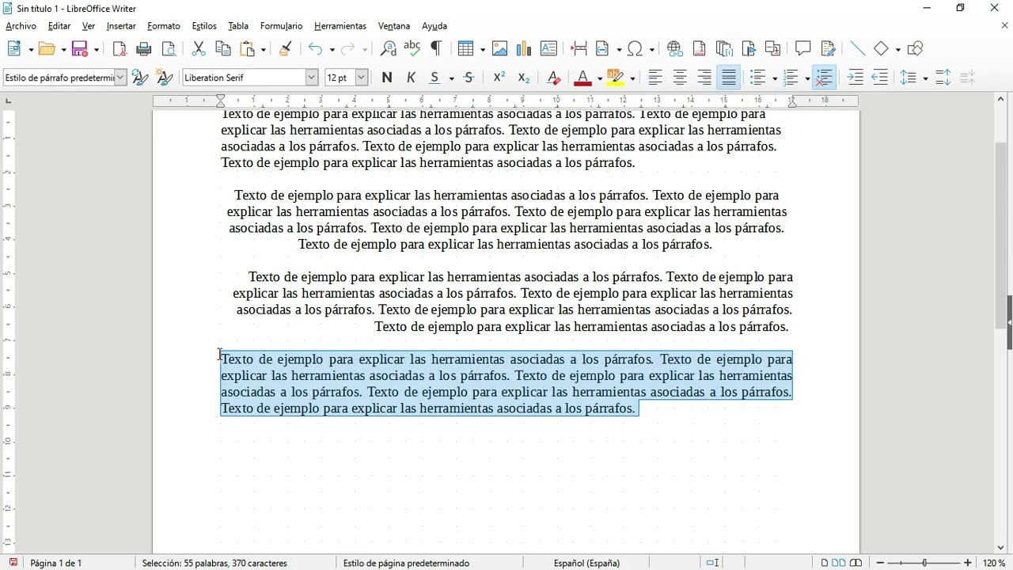Insert an image
This screenshot has height=570, width=1013.
click(x=500, y=49)
